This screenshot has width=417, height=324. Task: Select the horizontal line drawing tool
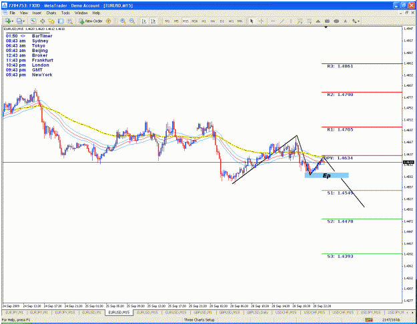(273, 21)
